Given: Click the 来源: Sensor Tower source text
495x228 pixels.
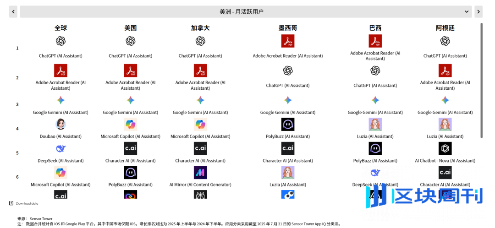Looking at the screenshot, I should tap(35, 219).
